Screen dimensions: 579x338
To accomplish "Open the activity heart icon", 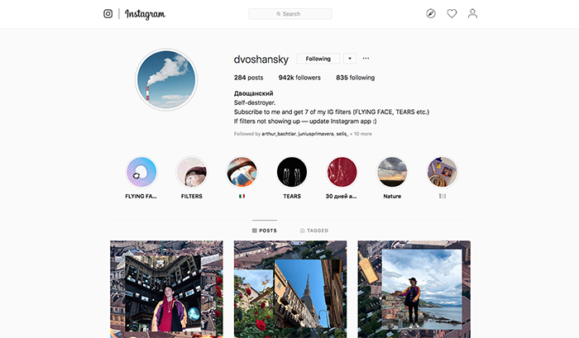I will point(452,14).
